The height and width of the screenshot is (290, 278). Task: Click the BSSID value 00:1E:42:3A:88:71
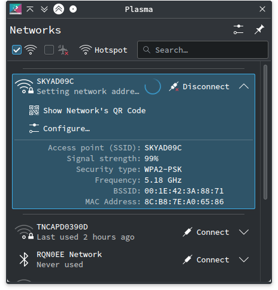point(184,191)
